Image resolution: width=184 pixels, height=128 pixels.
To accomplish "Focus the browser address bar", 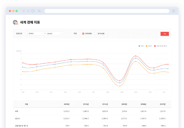I will tap(107, 11).
